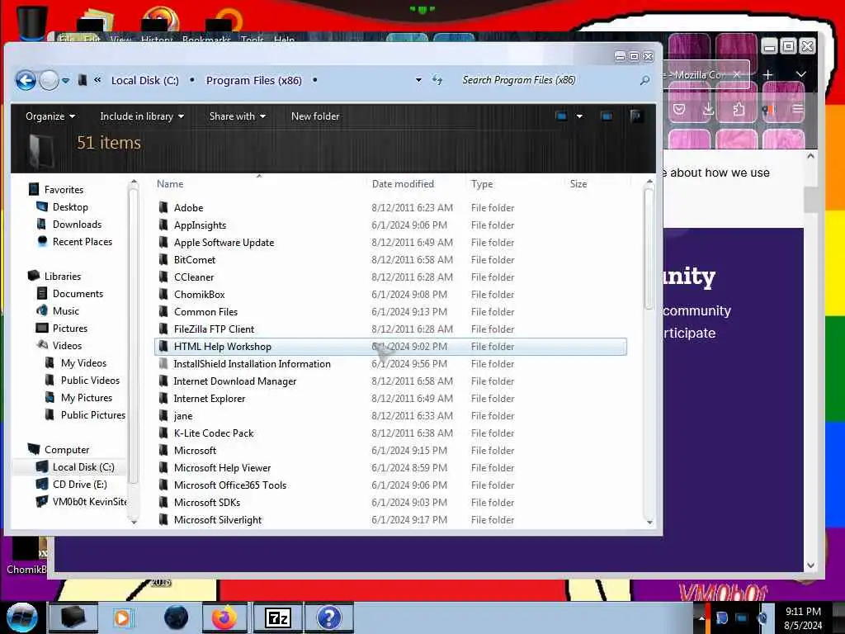Open the Organize menu
The image size is (845, 634).
click(50, 116)
